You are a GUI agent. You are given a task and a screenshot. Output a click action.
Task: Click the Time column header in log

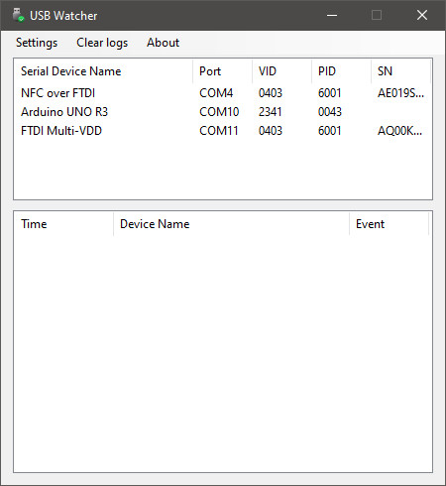(x=63, y=224)
